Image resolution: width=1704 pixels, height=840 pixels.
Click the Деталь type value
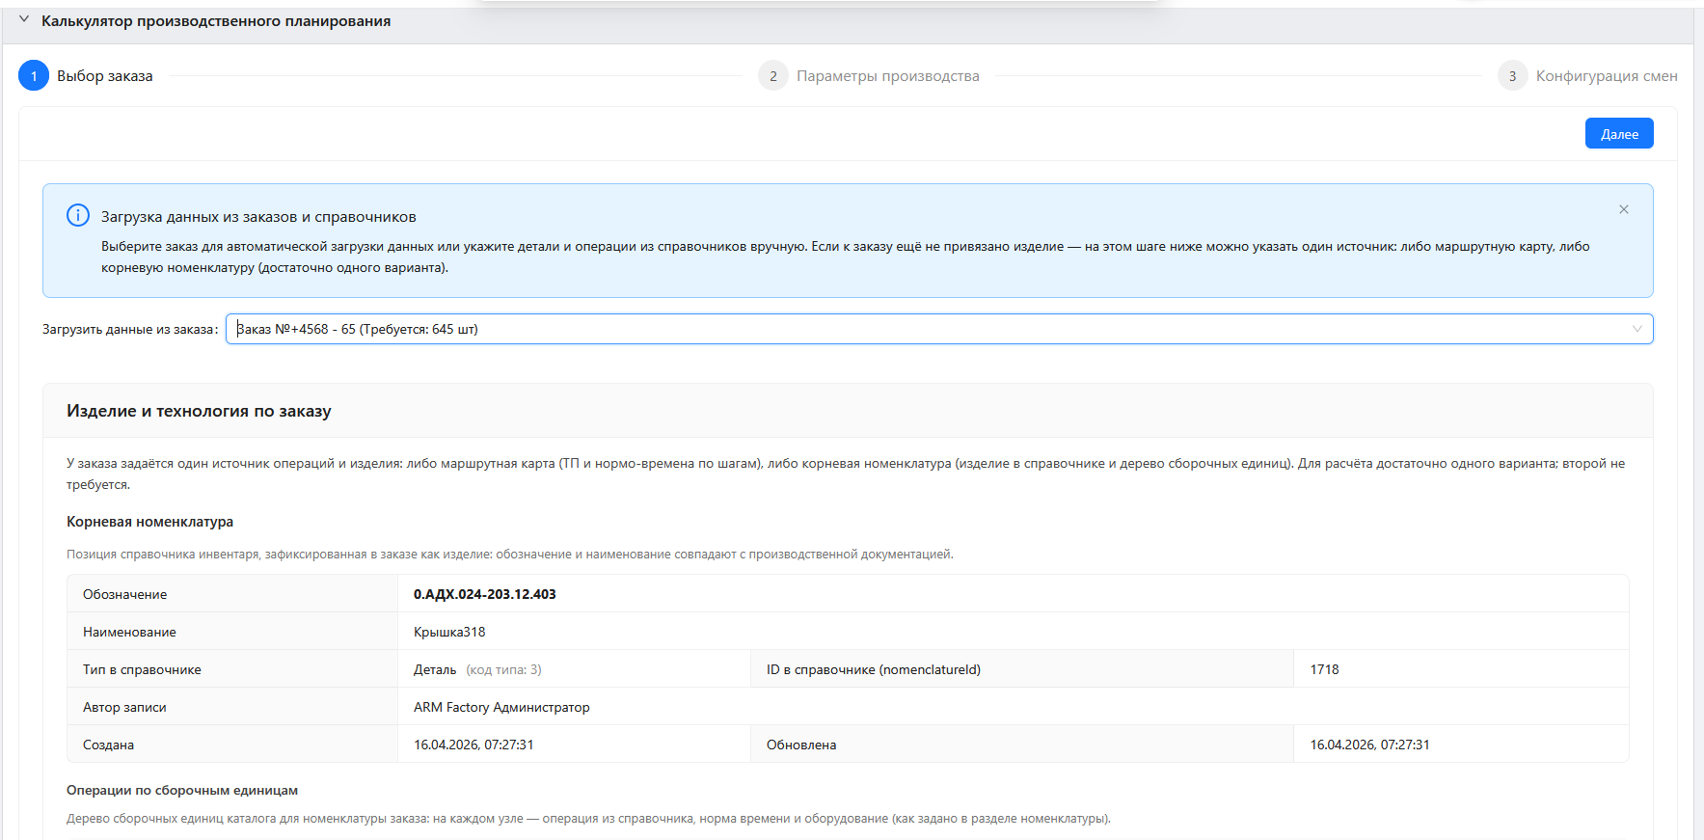coord(435,669)
